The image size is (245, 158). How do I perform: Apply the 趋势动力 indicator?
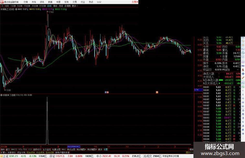[37, 149]
